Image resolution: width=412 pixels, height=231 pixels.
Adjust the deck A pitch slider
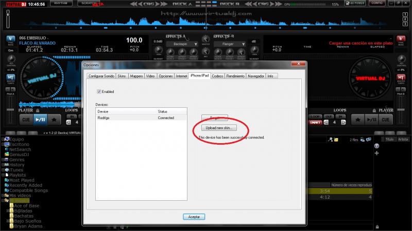(x=10, y=110)
